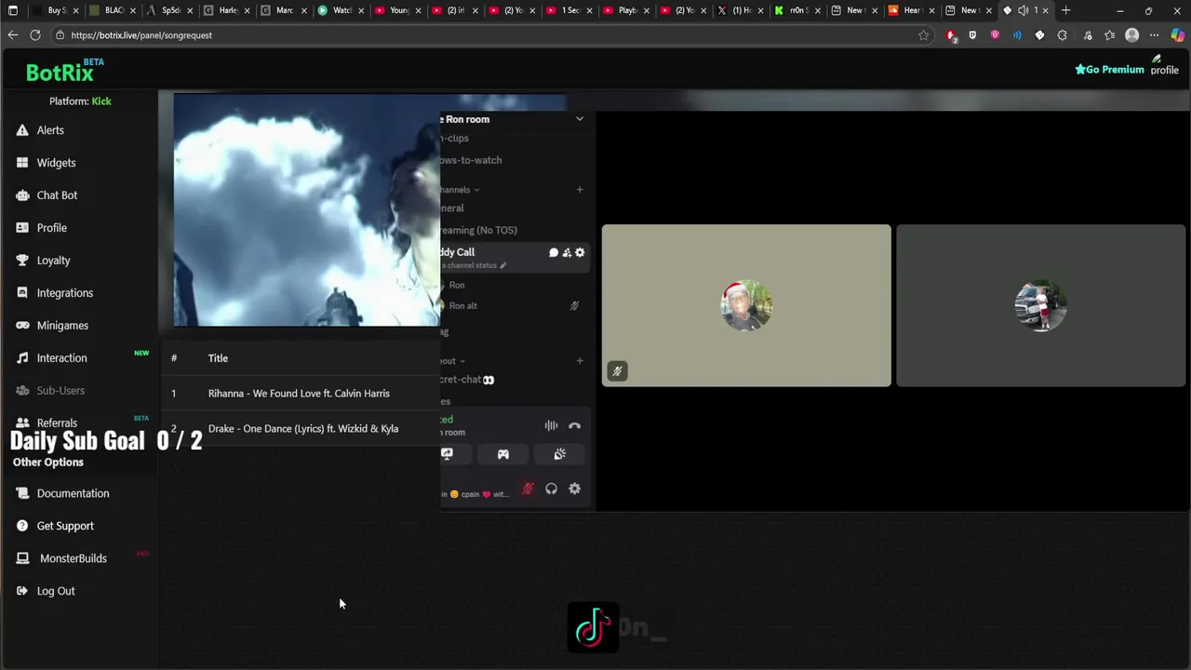
Task: Collapse the upper channels category chevron
Action: pos(476,190)
